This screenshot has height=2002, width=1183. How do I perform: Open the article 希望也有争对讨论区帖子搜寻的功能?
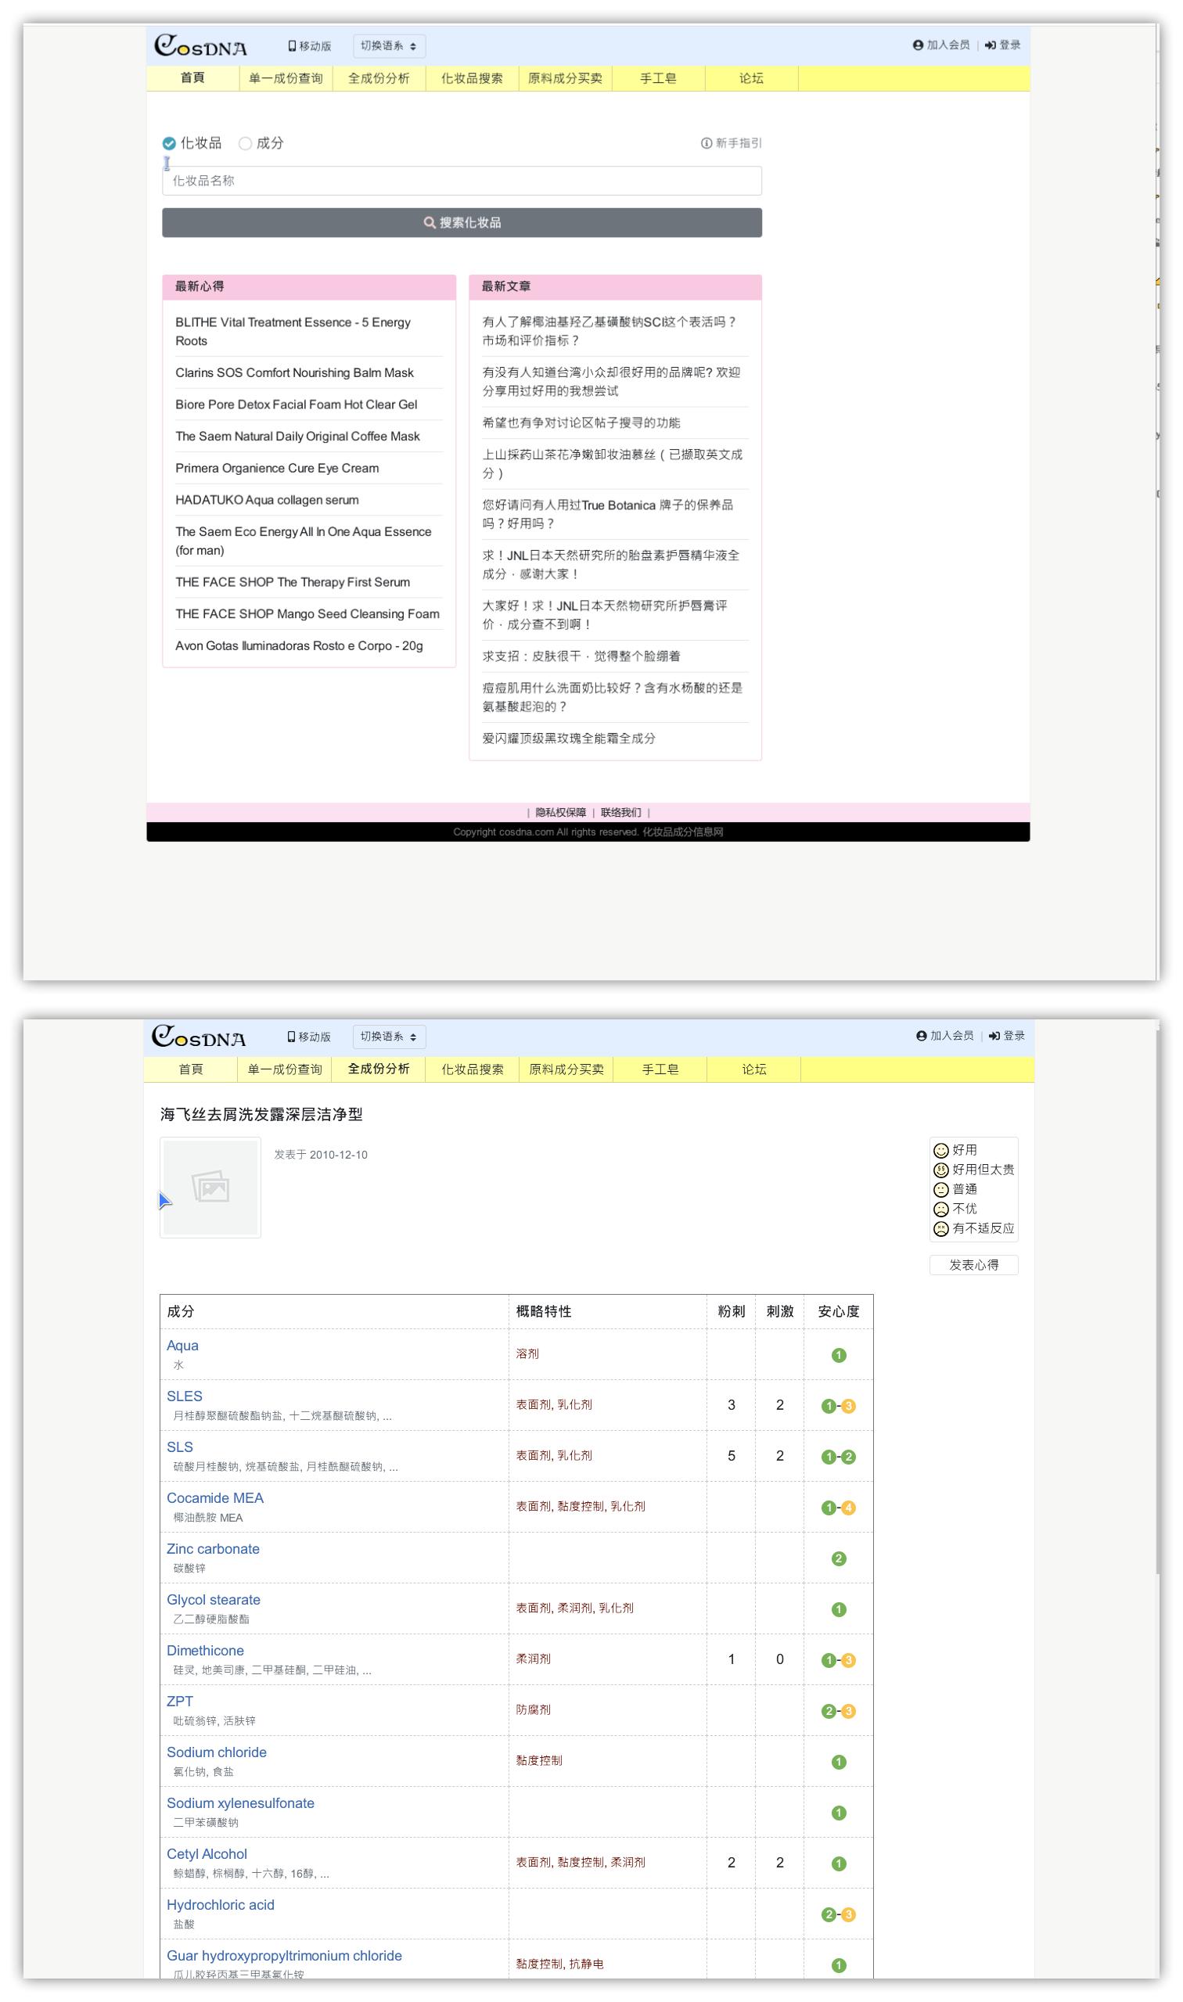[581, 423]
